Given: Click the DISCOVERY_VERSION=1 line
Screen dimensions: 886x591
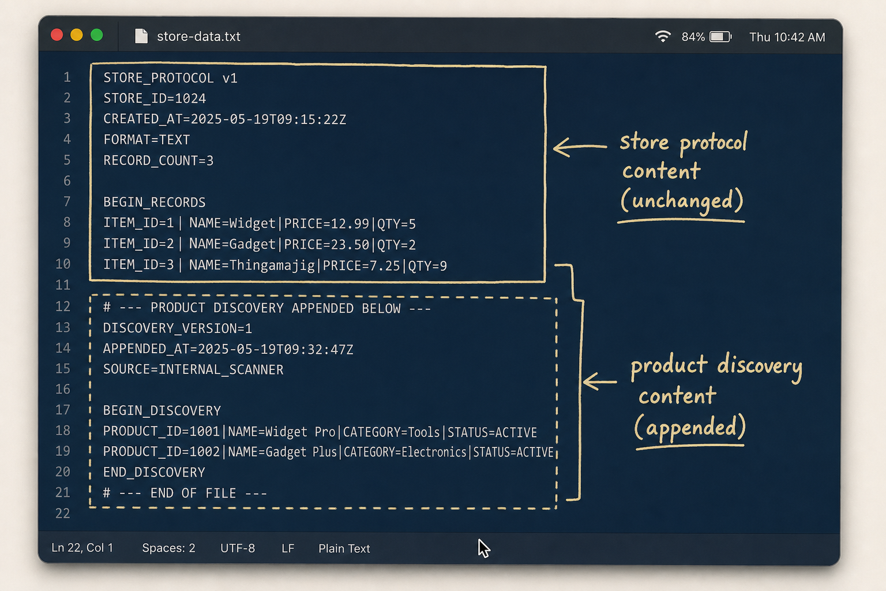Looking at the screenshot, I should point(178,328).
